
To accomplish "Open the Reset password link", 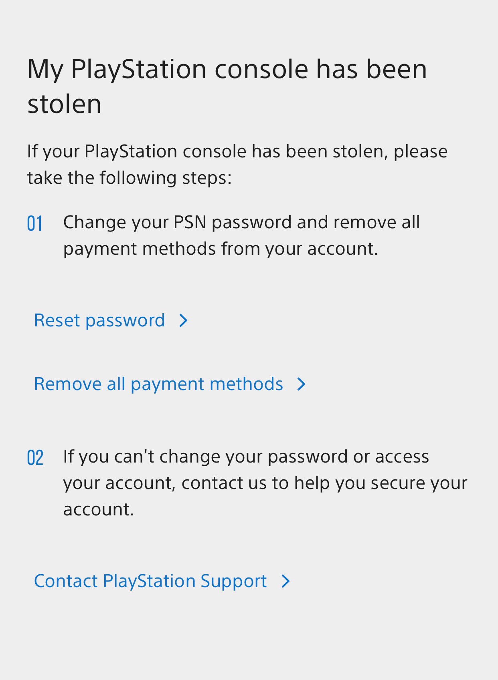I will [99, 320].
